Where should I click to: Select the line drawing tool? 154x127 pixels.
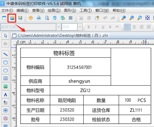pyautogui.click(x=5, y=54)
